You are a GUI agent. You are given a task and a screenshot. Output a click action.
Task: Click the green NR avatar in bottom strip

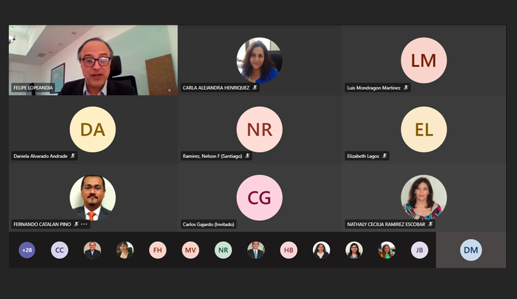223,250
